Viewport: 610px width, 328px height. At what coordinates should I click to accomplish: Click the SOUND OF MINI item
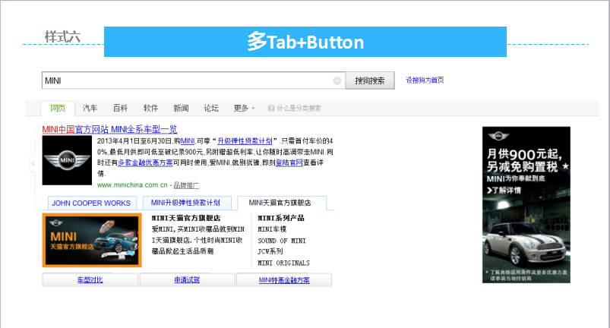pos(282,241)
